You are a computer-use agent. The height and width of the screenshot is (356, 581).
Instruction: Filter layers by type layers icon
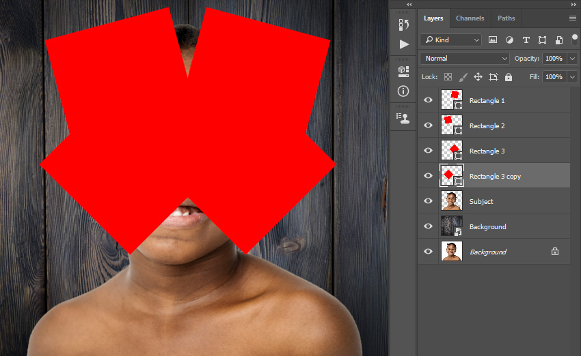tap(526, 40)
